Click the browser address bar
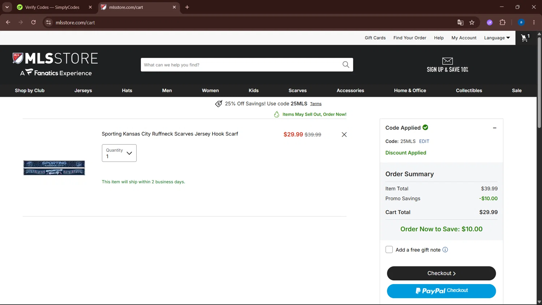The width and height of the screenshot is (542, 305). point(253,22)
